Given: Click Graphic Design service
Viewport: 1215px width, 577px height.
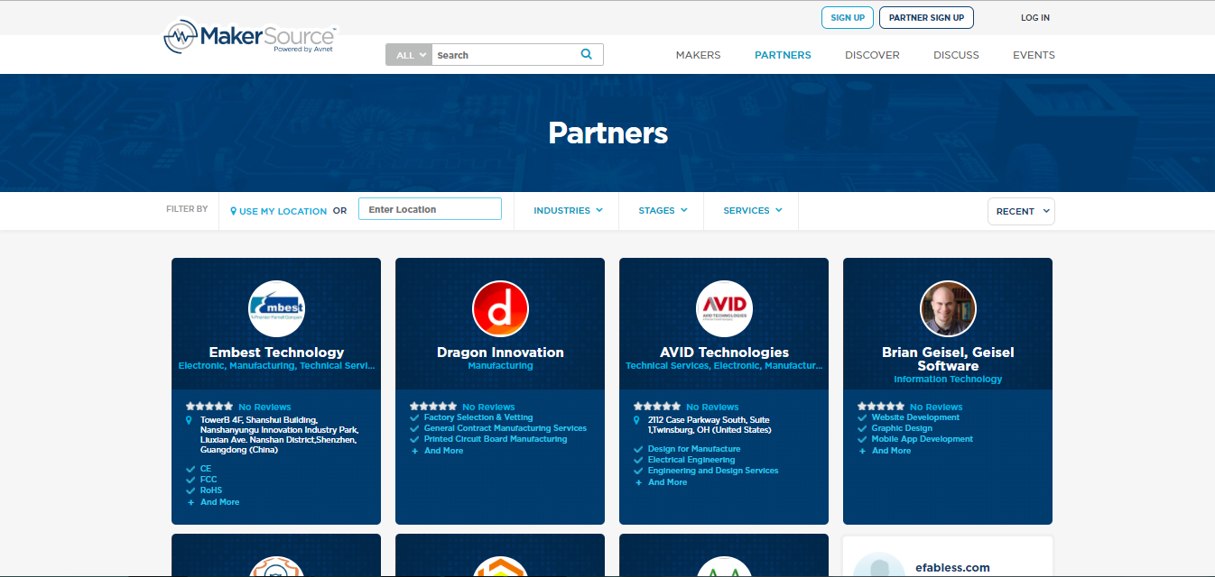Looking at the screenshot, I should pyautogui.click(x=902, y=428).
